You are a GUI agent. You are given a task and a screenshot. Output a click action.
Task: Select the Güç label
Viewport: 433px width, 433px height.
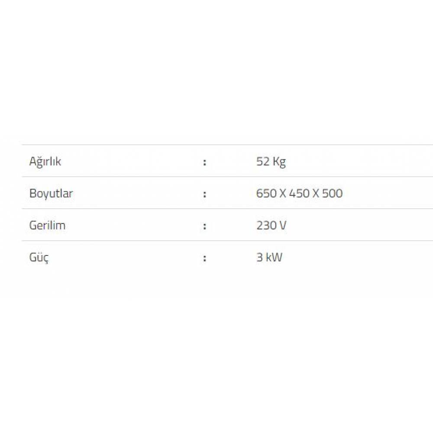click(39, 258)
